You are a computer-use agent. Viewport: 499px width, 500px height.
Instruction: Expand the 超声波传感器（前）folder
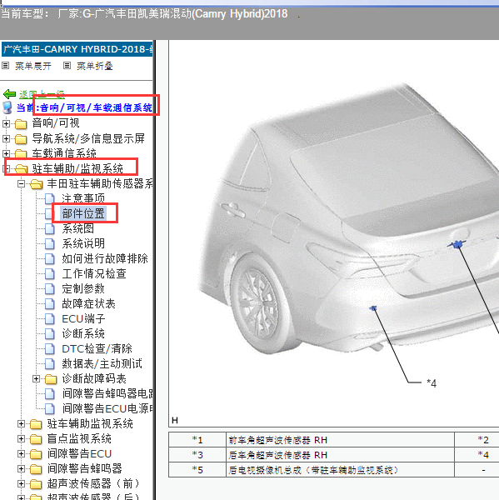[x=21, y=483]
